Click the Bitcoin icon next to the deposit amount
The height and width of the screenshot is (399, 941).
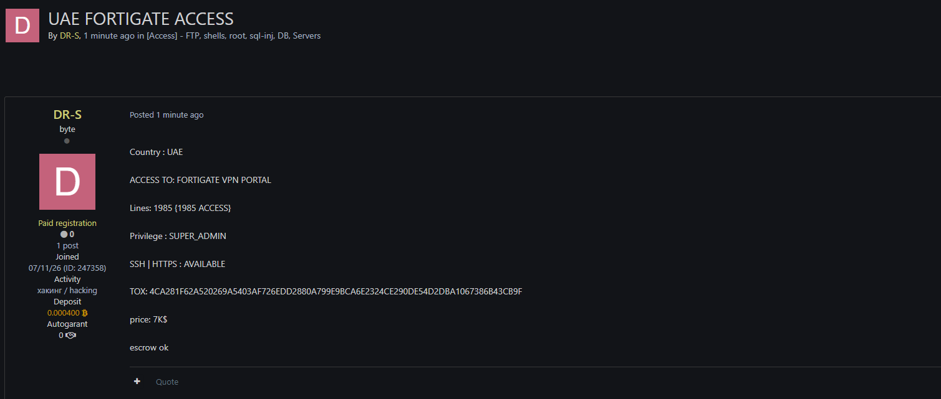click(85, 313)
